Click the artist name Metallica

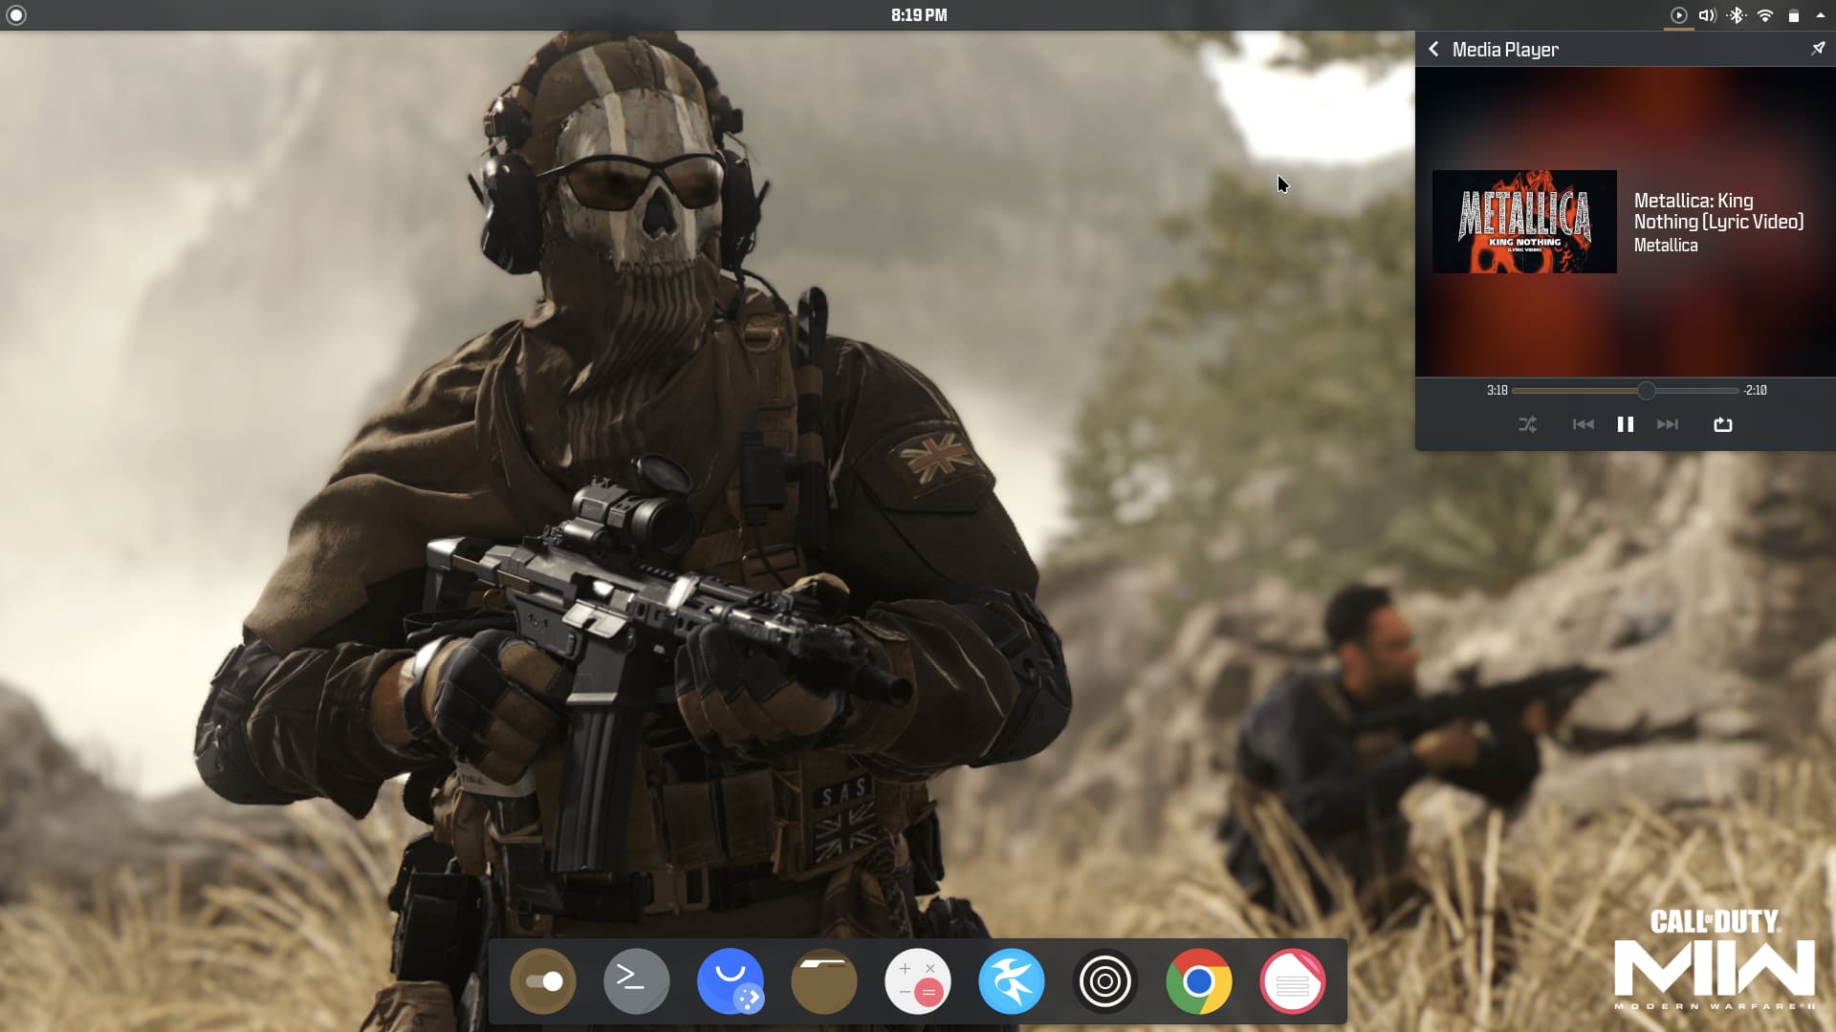coord(1666,246)
